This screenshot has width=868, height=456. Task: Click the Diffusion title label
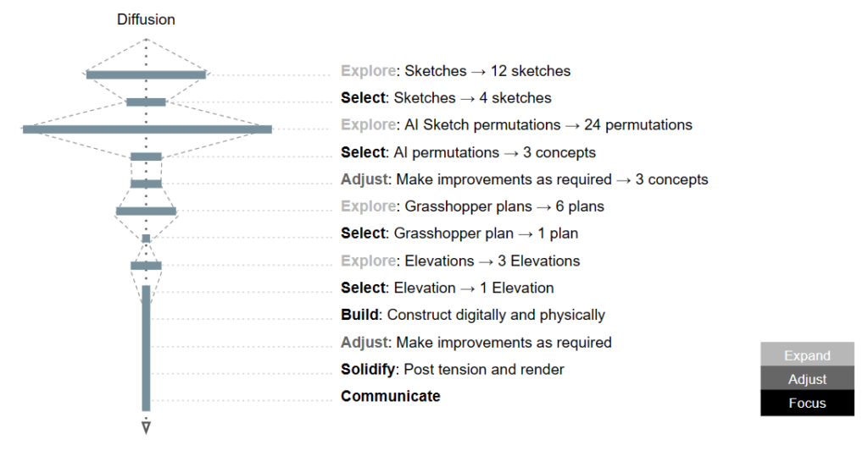(146, 19)
